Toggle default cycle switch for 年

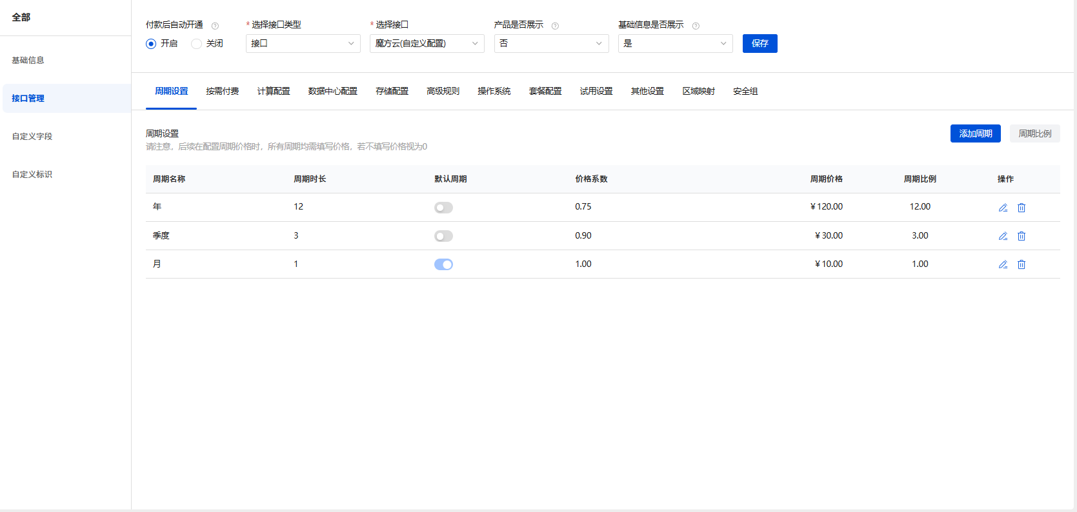pyautogui.click(x=443, y=208)
